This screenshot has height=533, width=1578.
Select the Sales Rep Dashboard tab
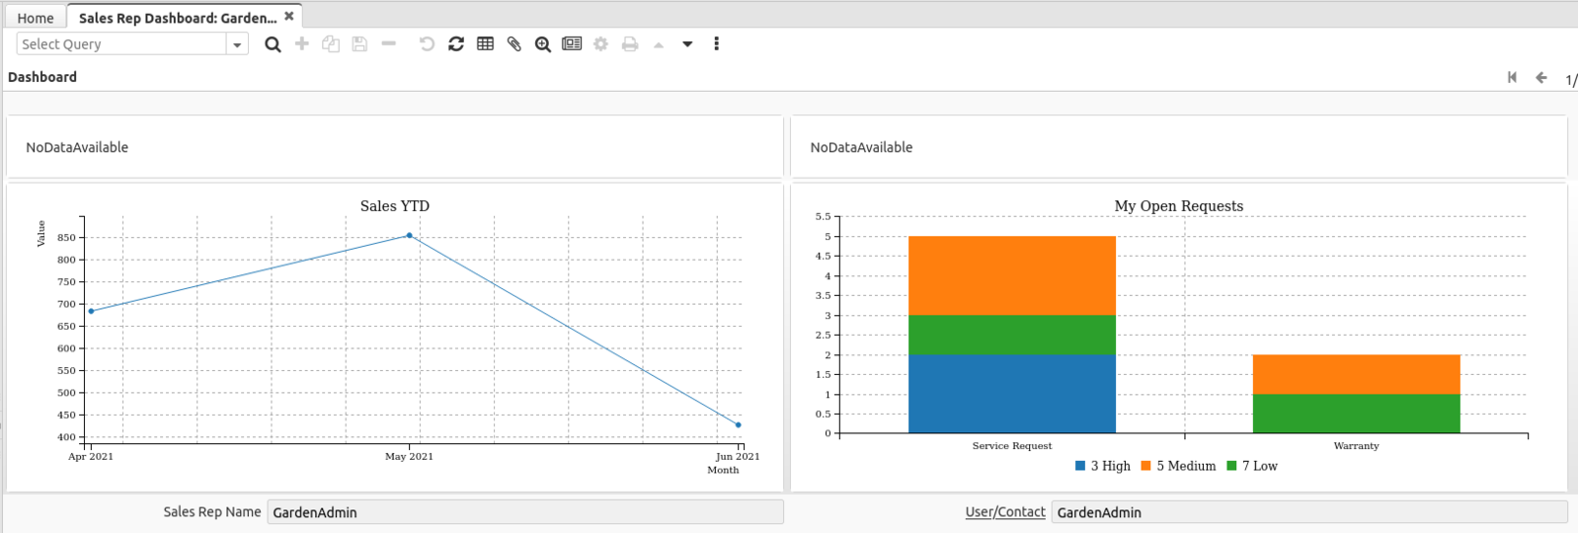click(x=177, y=18)
